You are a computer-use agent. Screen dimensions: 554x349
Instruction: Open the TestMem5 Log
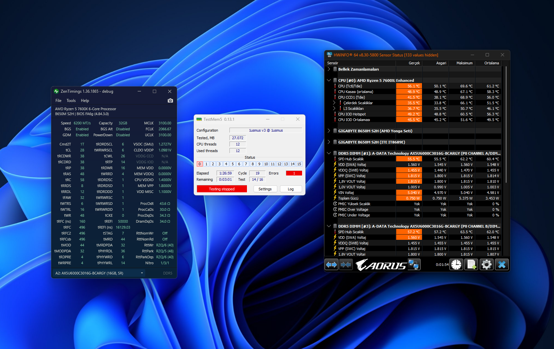pyautogui.click(x=291, y=189)
